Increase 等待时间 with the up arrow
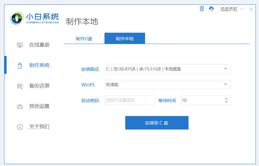Image resolution: width=259 pixels, height=166 pixels. click(x=226, y=99)
